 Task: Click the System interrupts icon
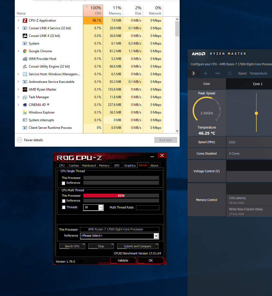[25, 120]
